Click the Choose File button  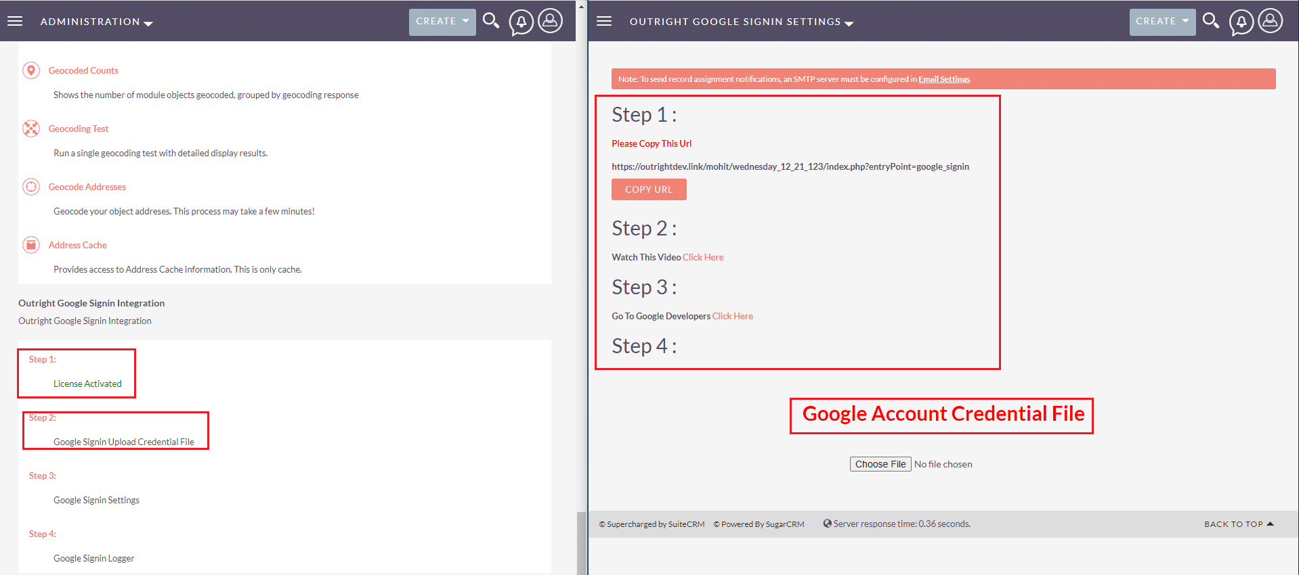(x=880, y=464)
